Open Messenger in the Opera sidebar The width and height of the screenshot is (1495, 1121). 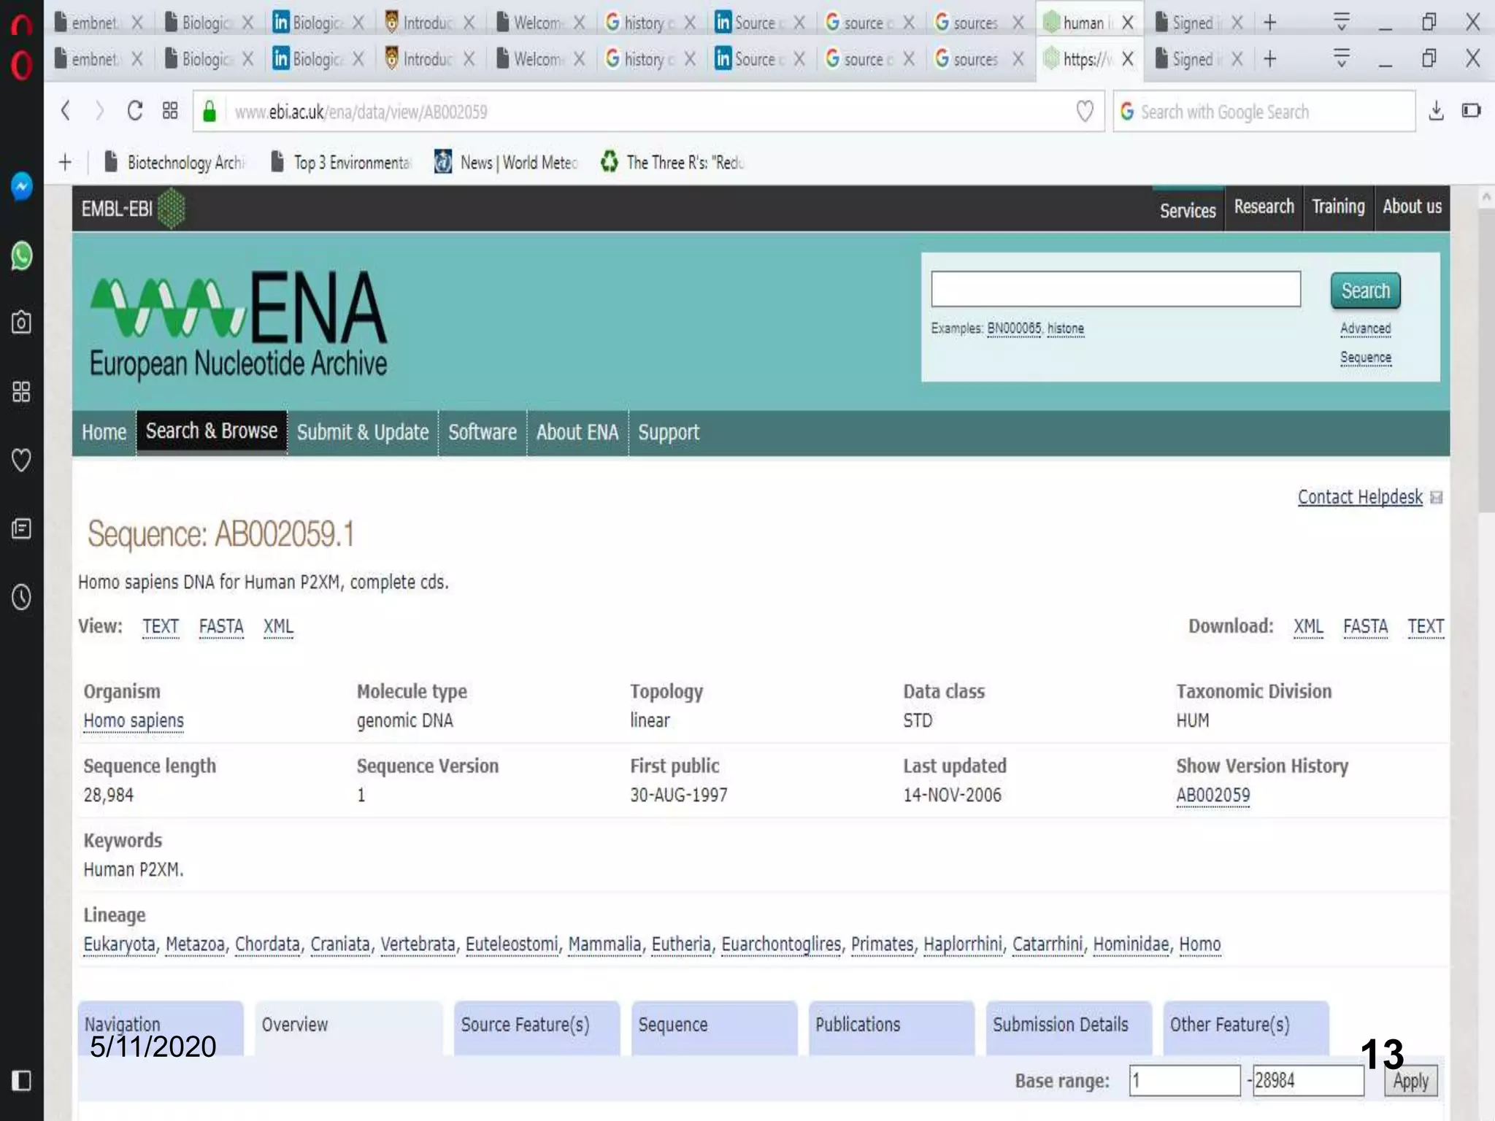click(21, 186)
